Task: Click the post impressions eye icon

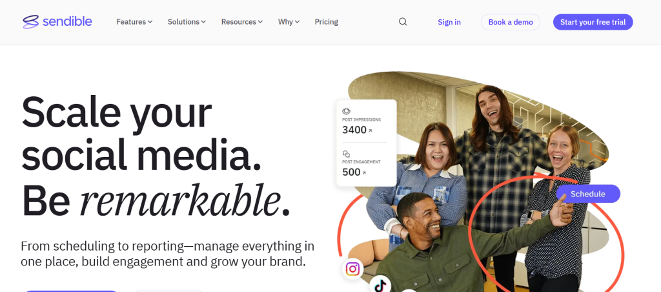Action: tap(347, 111)
